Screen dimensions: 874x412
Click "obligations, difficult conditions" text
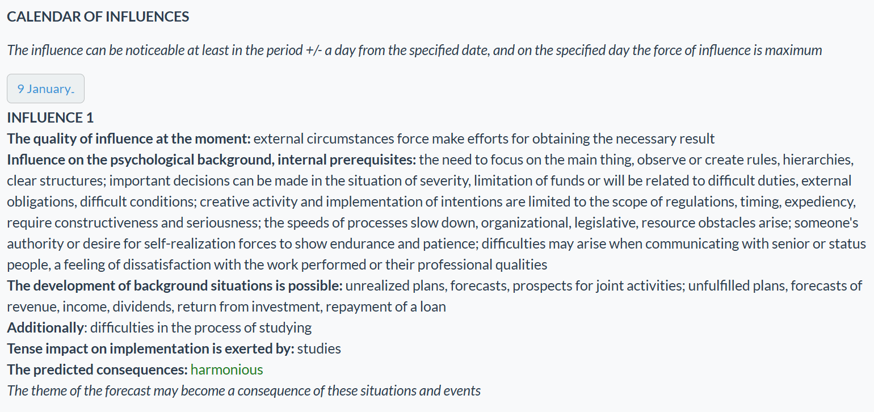pos(100,202)
